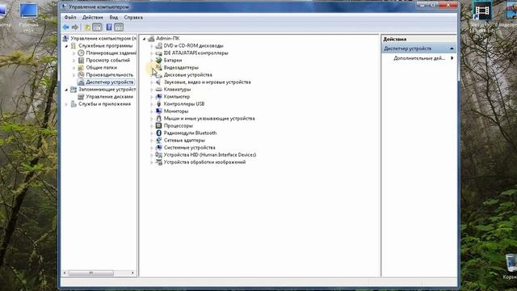Collapse the Admin-ПК device tree arrow
The image size is (517, 291).
click(x=145, y=39)
